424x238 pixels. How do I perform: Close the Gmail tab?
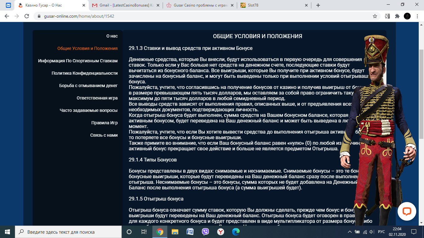pos(158,5)
